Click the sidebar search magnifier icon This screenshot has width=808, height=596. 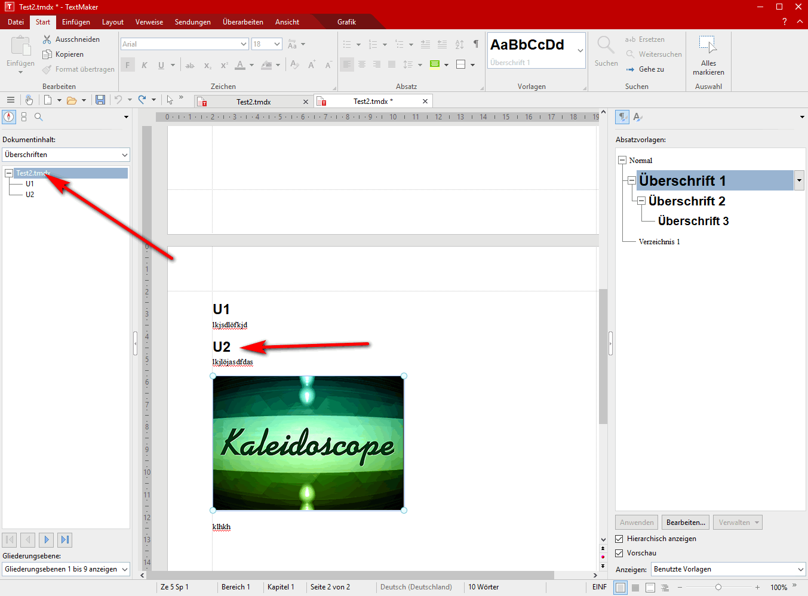39,117
